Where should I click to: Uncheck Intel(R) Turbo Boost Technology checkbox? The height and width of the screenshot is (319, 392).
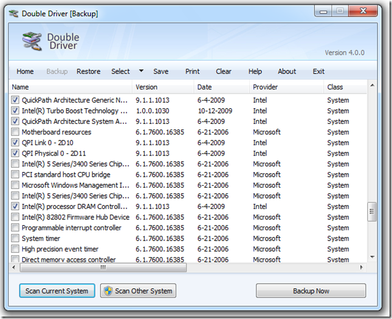tap(15, 111)
